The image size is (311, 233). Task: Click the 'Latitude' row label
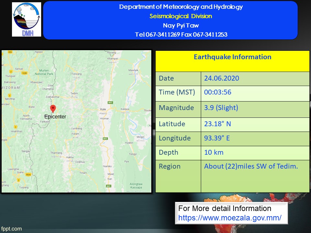172,124
